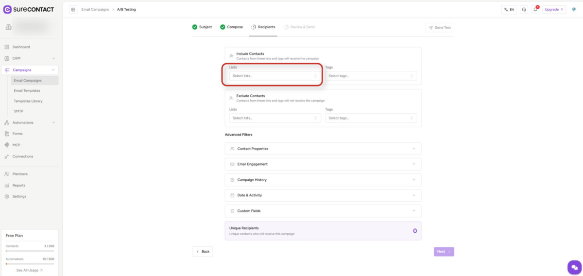Click the Next button
This screenshot has width=583, height=276.
444,252
